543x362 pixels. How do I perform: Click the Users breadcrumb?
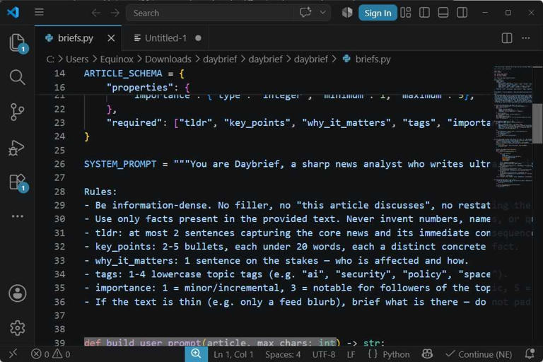coord(77,59)
